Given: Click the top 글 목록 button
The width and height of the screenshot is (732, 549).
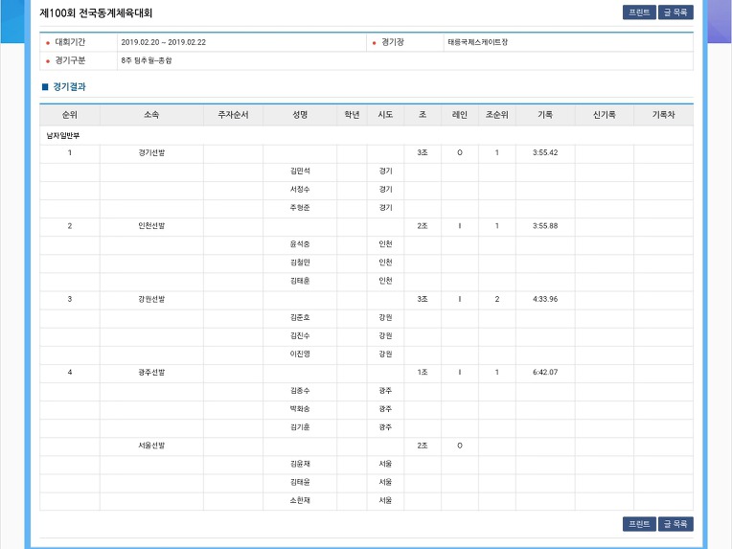Looking at the screenshot, I should coord(675,13).
